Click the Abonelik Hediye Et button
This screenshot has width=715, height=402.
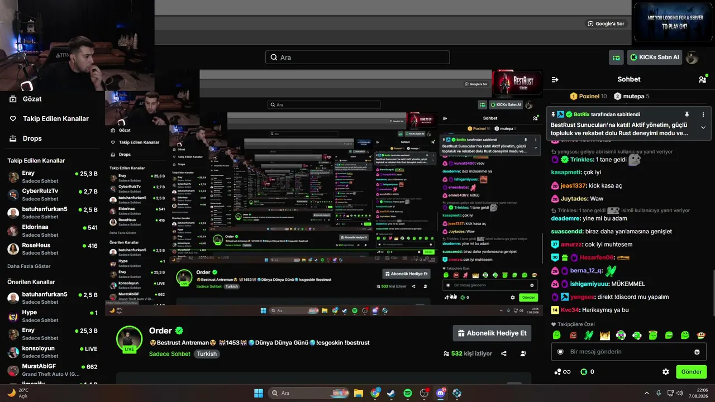tap(492, 333)
